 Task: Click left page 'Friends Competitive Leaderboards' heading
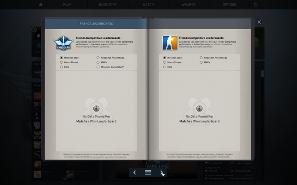click(98, 38)
